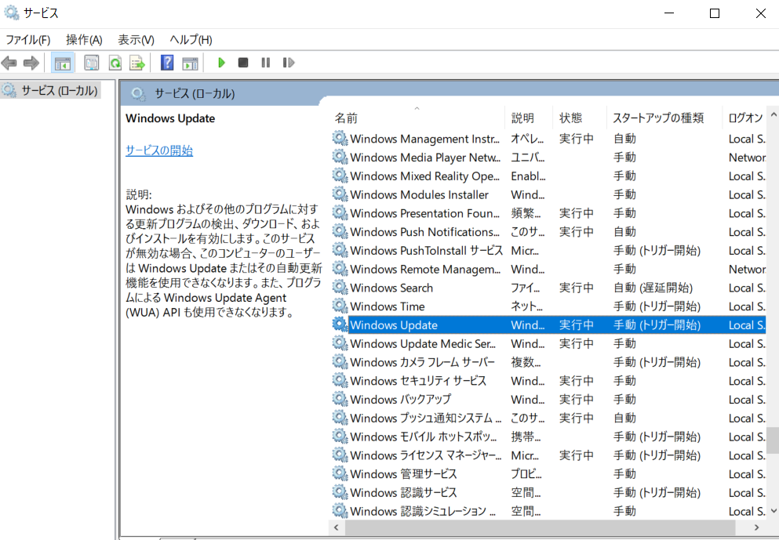Viewport: 779px width, 540px height.
Task: Open the Properties toolbar icon
Action: pyautogui.click(x=92, y=63)
